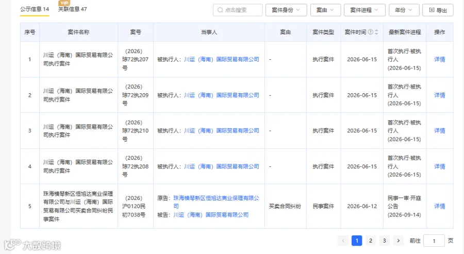This screenshot has height=254, width=464.
Task: Open 被执行人 company link in row 4
Action: 222,166
